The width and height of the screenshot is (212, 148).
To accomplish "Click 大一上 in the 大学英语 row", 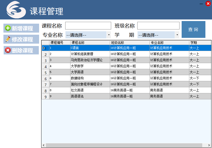I will coord(200,72).
